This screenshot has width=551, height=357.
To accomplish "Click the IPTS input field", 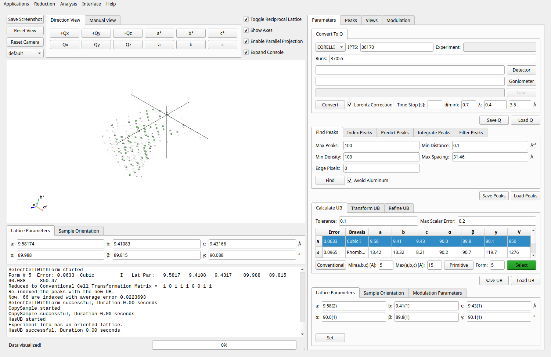I will [x=397, y=47].
